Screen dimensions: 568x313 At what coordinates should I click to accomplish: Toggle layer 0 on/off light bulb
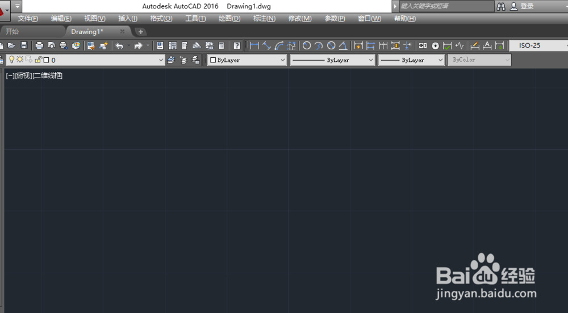pos(11,60)
